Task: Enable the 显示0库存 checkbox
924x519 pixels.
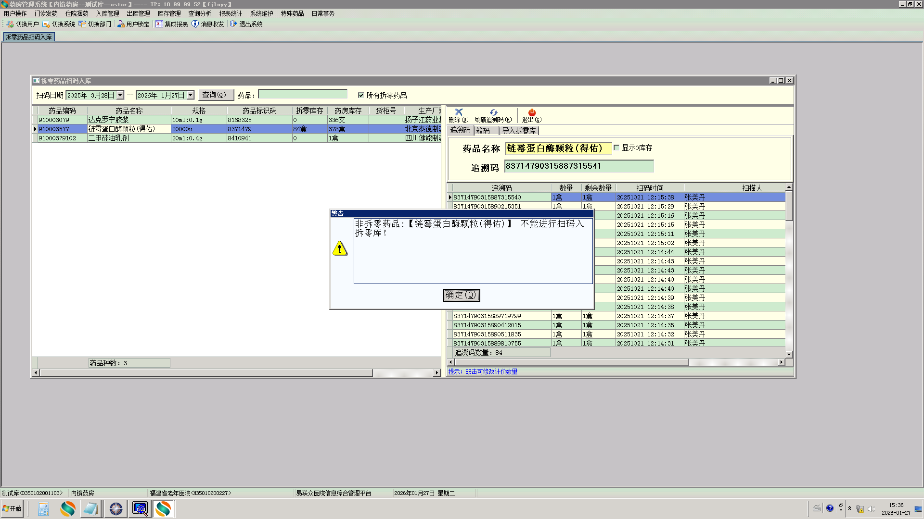Action: click(616, 148)
